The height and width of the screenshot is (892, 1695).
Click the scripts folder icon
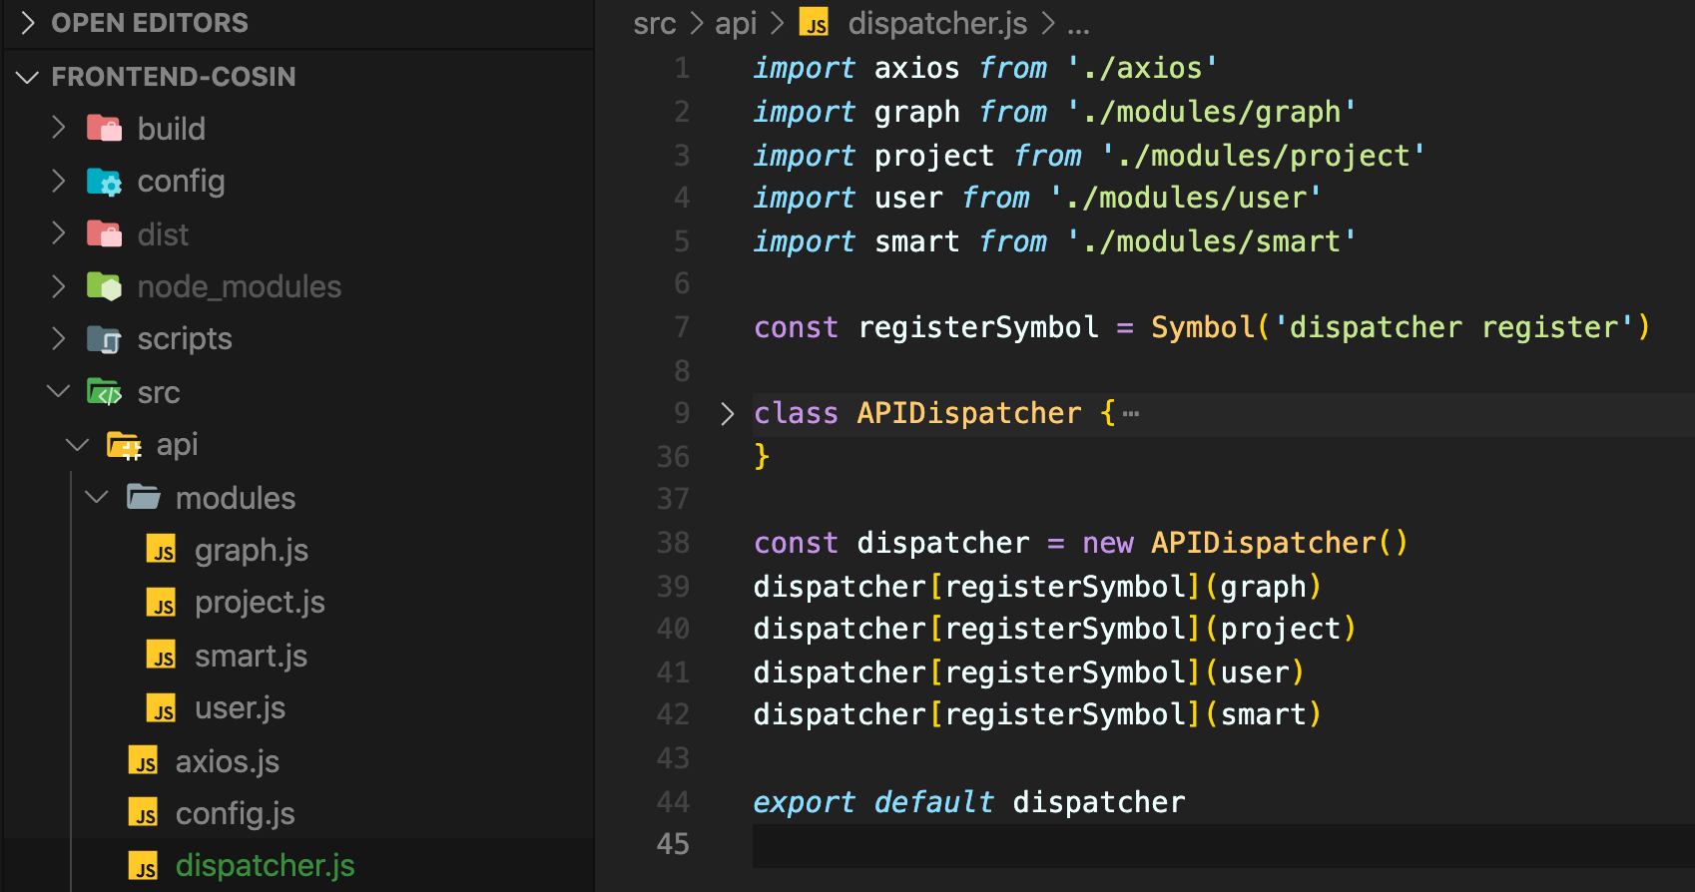[x=104, y=339]
